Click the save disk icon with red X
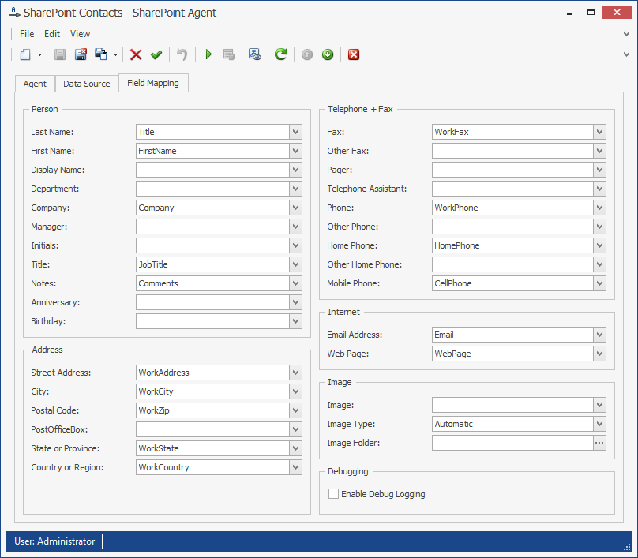The width and height of the screenshot is (638, 558). click(81, 54)
